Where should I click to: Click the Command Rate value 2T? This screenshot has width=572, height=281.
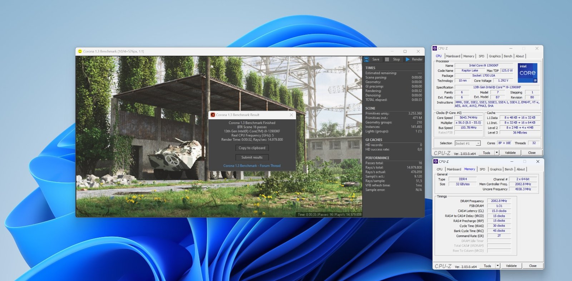tap(499, 236)
